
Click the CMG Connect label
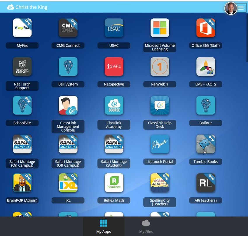click(68, 46)
